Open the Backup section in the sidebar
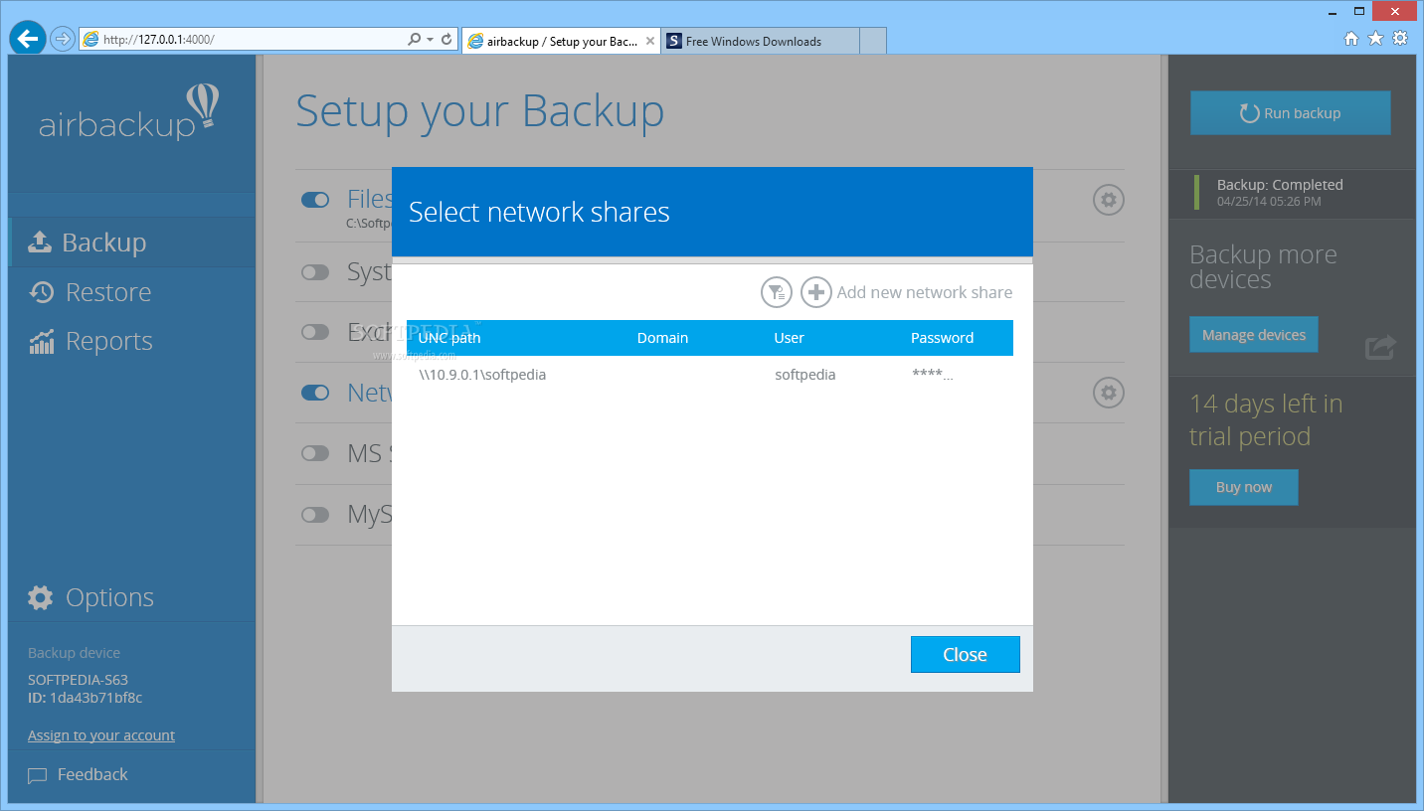Image resolution: width=1424 pixels, height=811 pixels. 131,243
